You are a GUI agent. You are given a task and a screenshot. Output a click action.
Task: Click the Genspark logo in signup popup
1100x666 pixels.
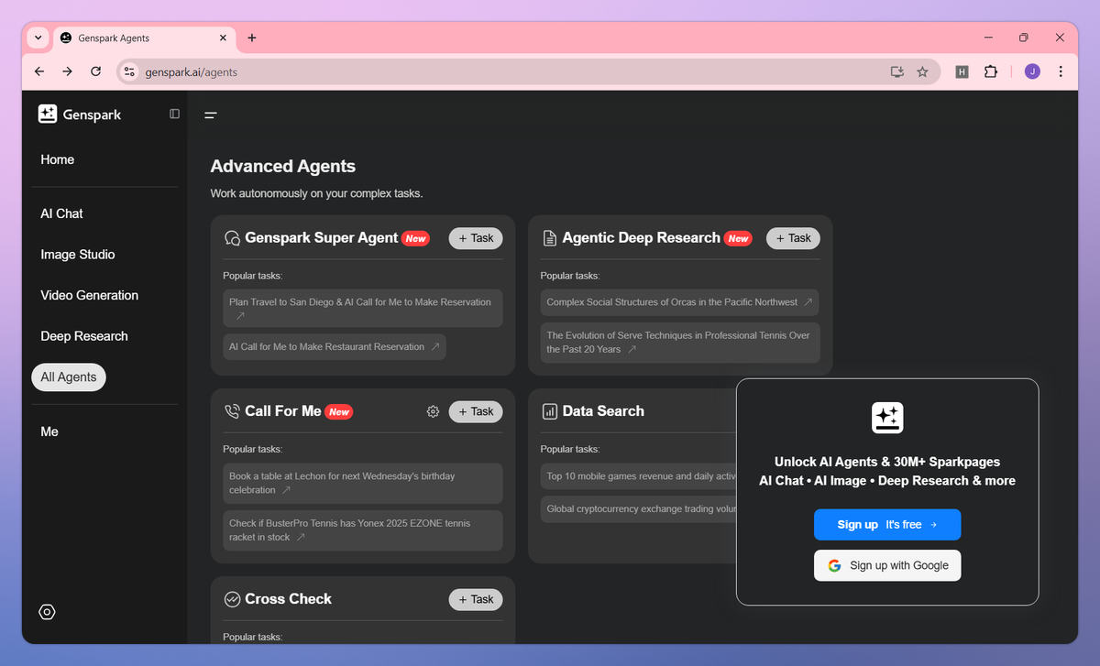tap(887, 418)
